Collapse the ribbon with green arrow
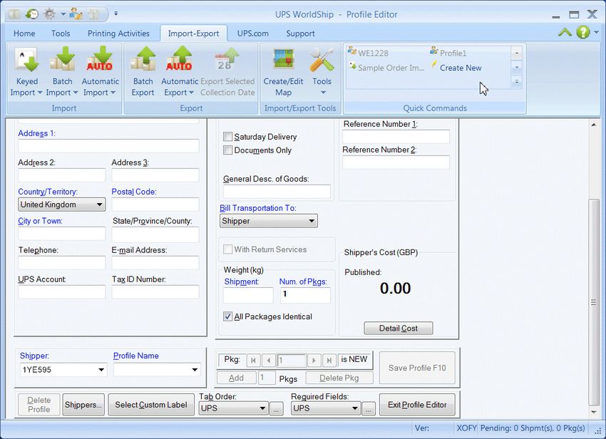 [565, 33]
